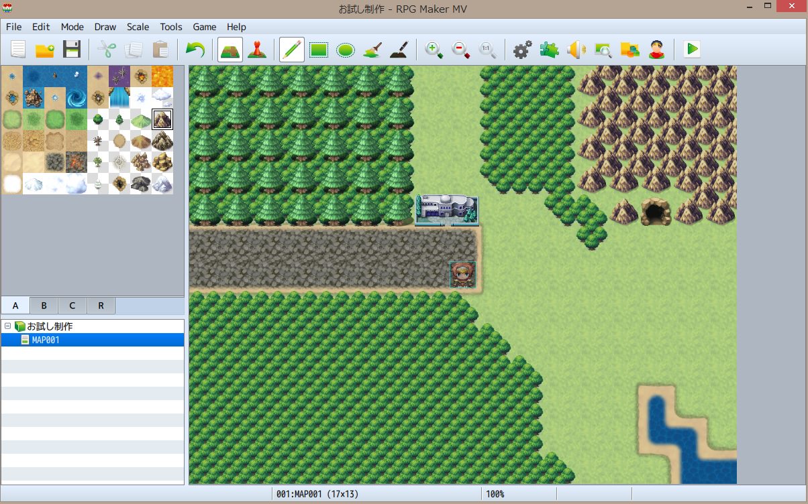Select the Pencil drawing tool
The width and height of the screenshot is (808, 504).
pyautogui.click(x=292, y=50)
